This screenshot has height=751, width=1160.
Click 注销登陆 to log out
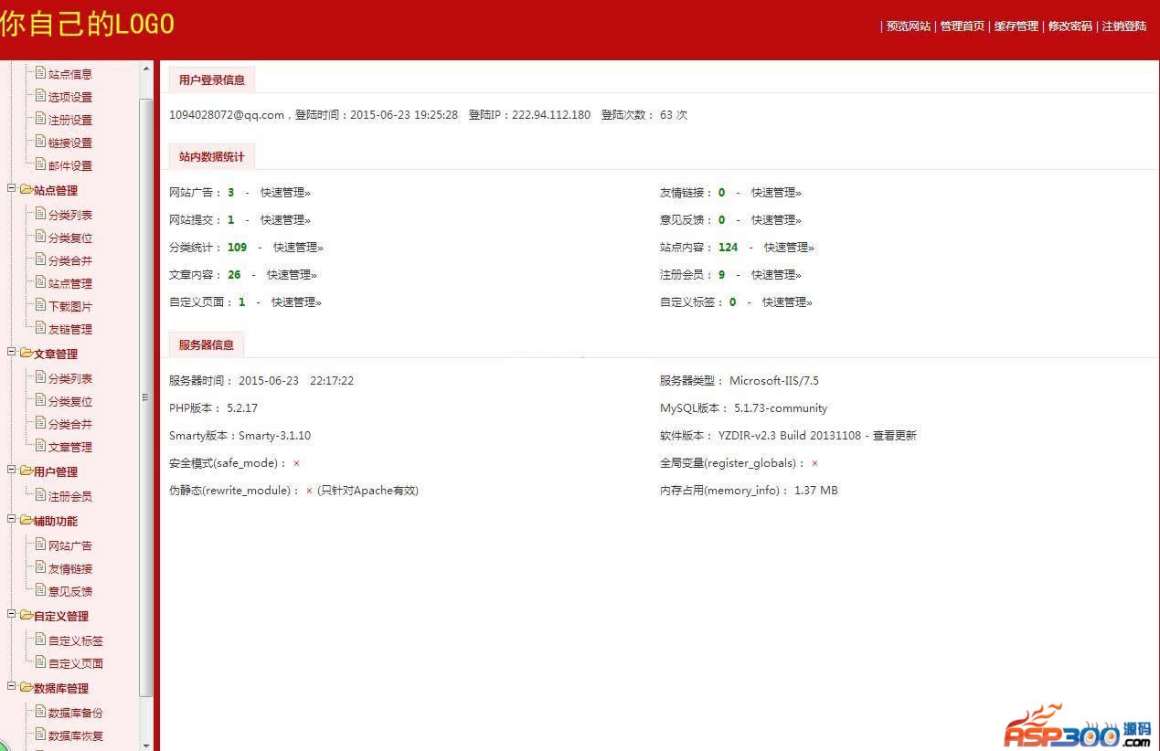click(x=1124, y=26)
